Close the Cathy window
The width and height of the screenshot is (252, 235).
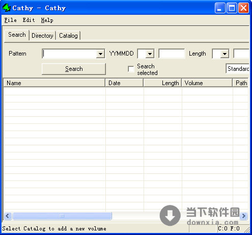(x=243, y=8)
